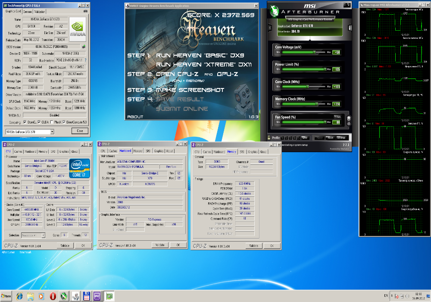
Task: Click the Afterburner info i button
Action: click(x=350, y=28)
